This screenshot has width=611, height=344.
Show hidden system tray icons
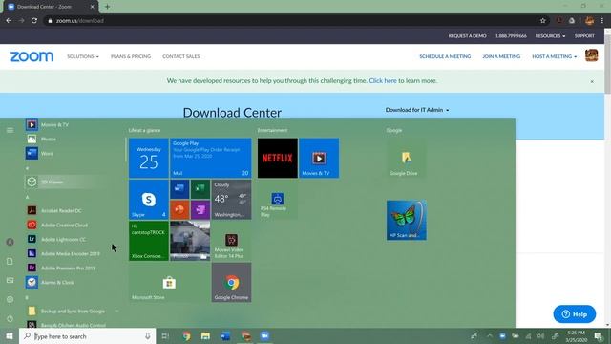point(490,335)
